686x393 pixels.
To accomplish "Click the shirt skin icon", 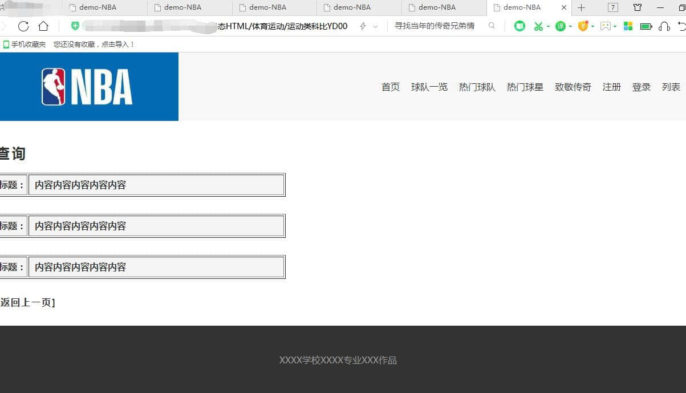I will coord(638,7).
